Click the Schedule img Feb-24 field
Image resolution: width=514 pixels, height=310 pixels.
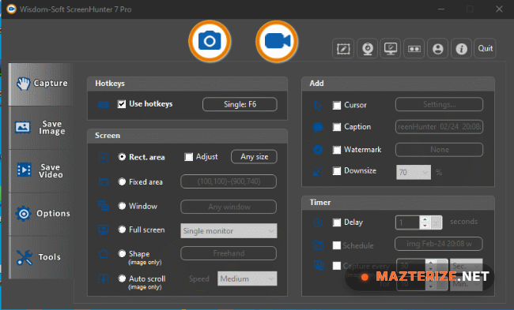pos(439,244)
